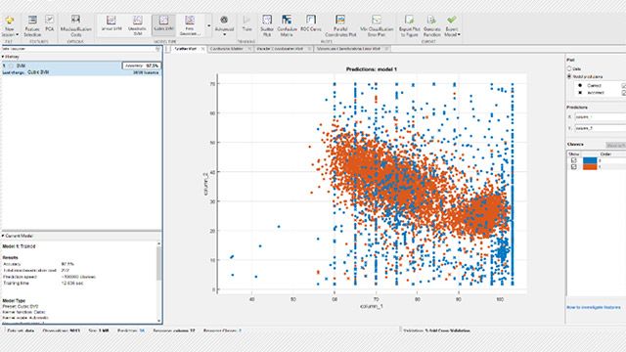Switch to Parallel Coordinates Plot tab

[x=280, y=49]
